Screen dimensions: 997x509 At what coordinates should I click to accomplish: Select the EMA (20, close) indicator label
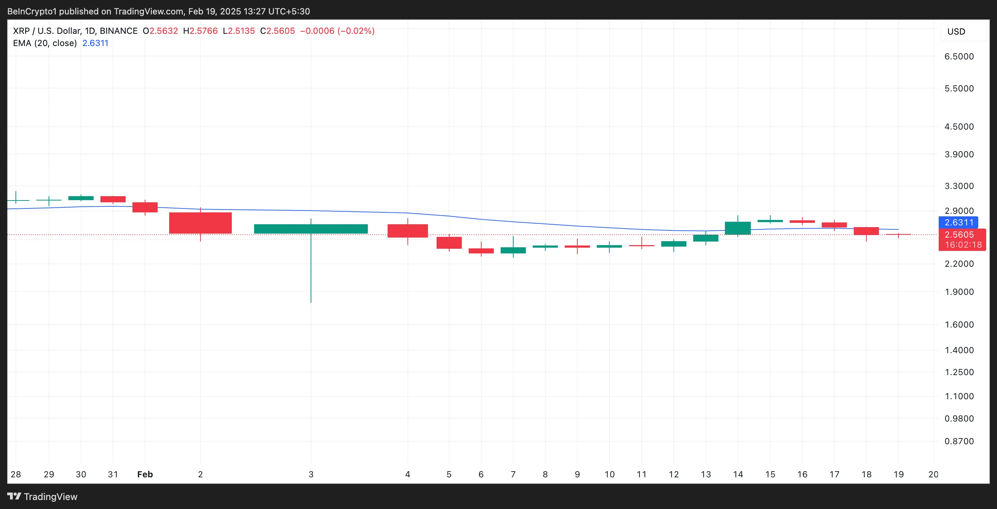pos(45,43)
